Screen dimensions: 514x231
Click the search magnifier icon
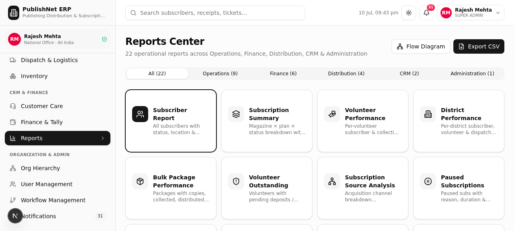click(x=133, y=13)
